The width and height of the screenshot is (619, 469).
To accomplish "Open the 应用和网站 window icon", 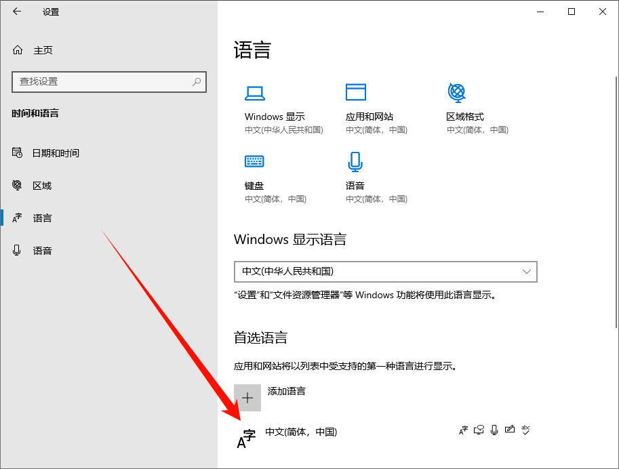I will 355,92.
